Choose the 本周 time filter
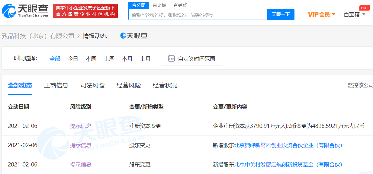This screenshot has height=174, width=373. 91,59
